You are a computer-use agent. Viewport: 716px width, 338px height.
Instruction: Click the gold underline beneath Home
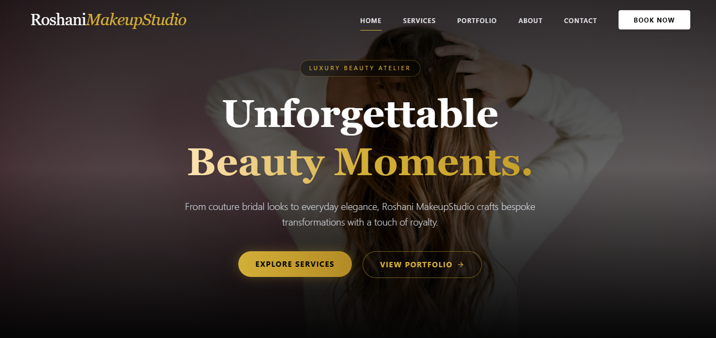pos(371,30)
